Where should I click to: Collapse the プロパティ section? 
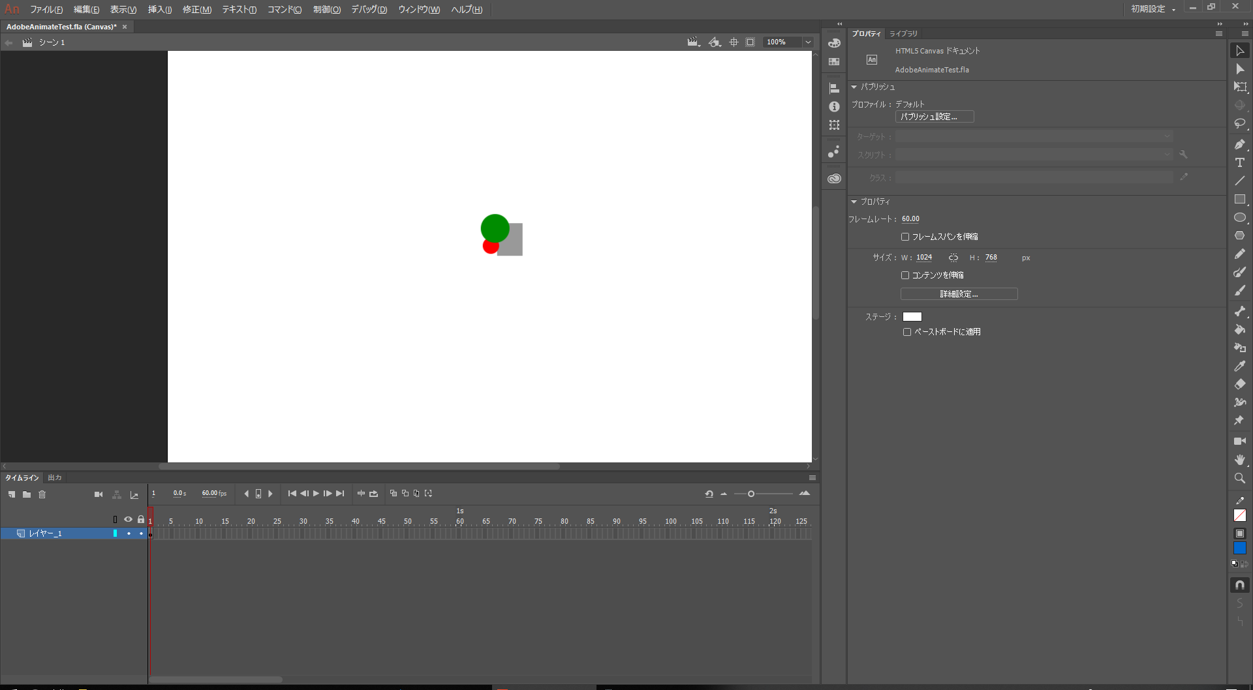854,202
